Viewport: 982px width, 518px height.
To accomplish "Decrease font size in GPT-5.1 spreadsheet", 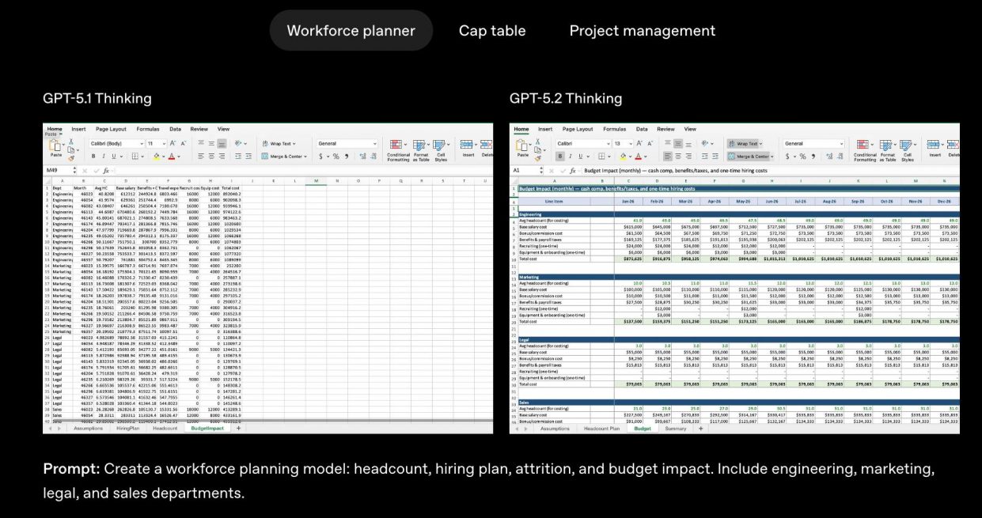I will pyautogui.click(x=184, y=143).
